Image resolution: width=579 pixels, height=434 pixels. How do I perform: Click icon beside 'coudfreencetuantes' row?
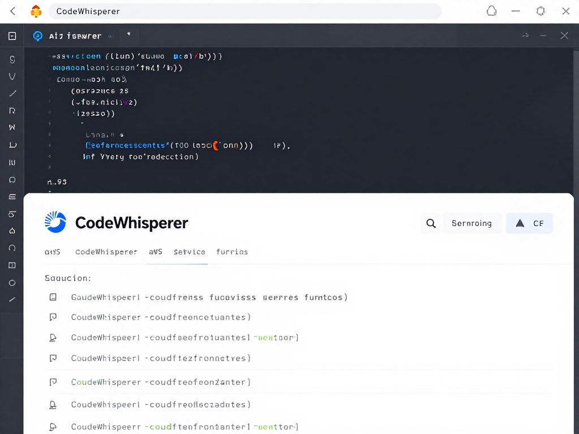click(53, 317)
